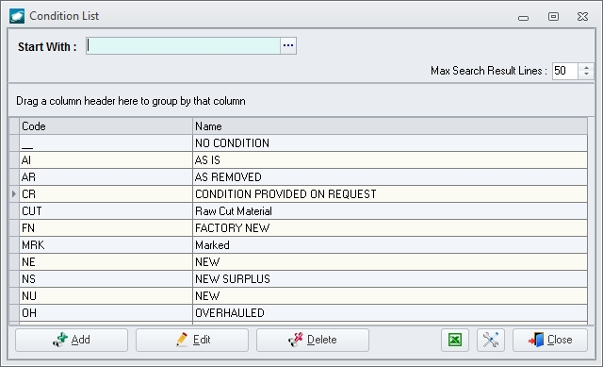Click the Delete button

[313, 340]
